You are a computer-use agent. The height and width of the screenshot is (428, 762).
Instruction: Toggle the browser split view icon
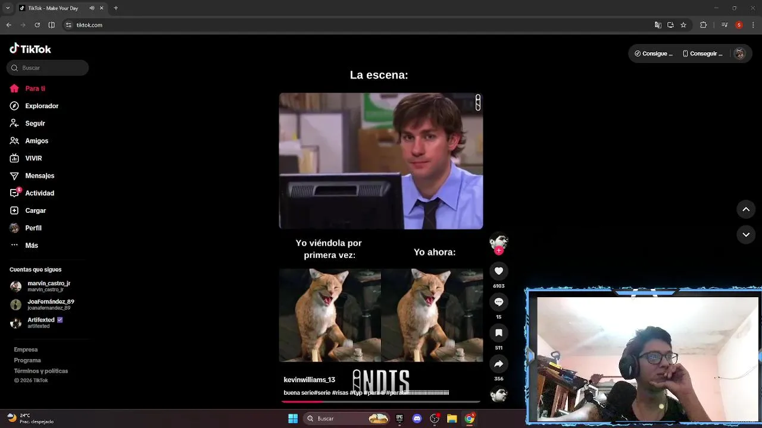click(x=51, y=25)
